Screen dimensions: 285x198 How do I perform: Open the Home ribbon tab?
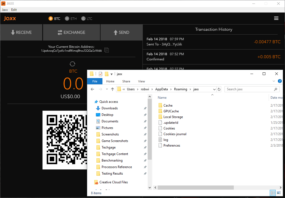coord(110,81)
